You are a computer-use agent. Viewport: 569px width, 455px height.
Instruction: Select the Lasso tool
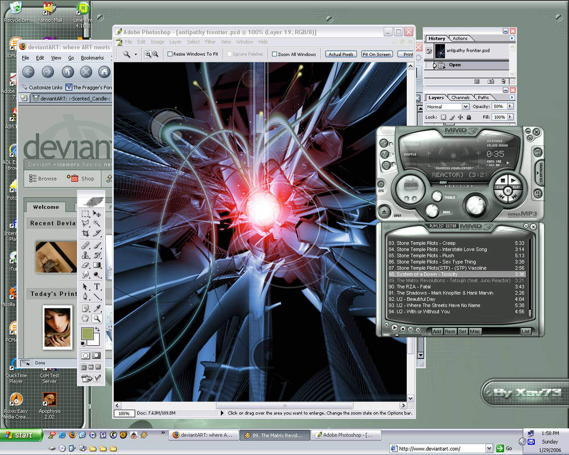coord(86,223)
